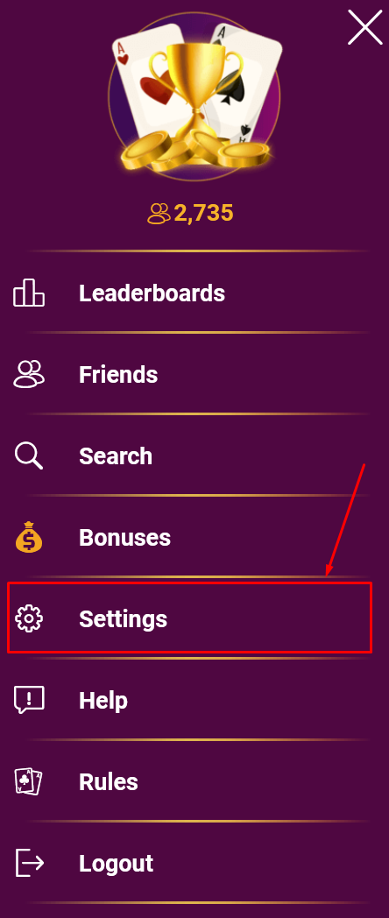Click the Logout arrow icon
Image resolution: width=389 pixels, height=918 pixels.
coord(29,863)
